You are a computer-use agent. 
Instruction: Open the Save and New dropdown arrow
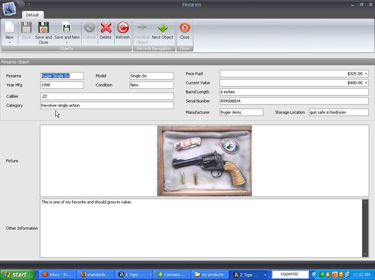point(67,43)
